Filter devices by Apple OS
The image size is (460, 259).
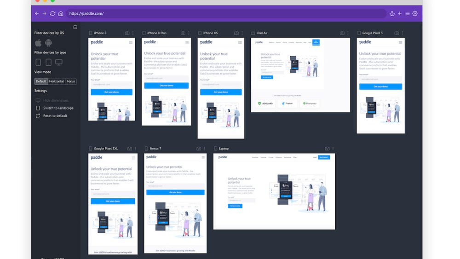[38, 43]
